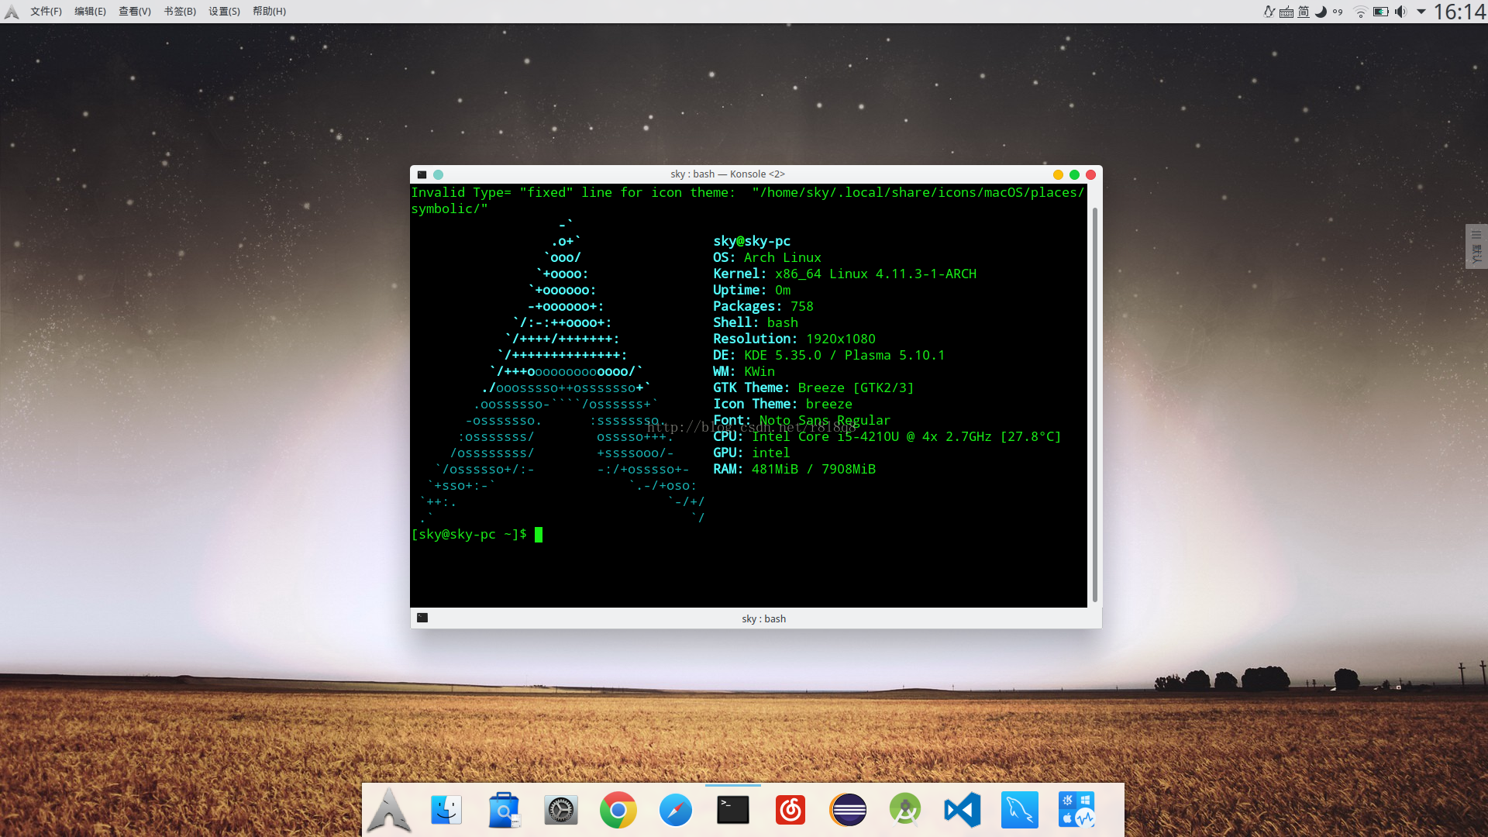Switch the Chinese input mode indicator
The height and width of the screenshot is (837, 1488).
[1304, 12]
